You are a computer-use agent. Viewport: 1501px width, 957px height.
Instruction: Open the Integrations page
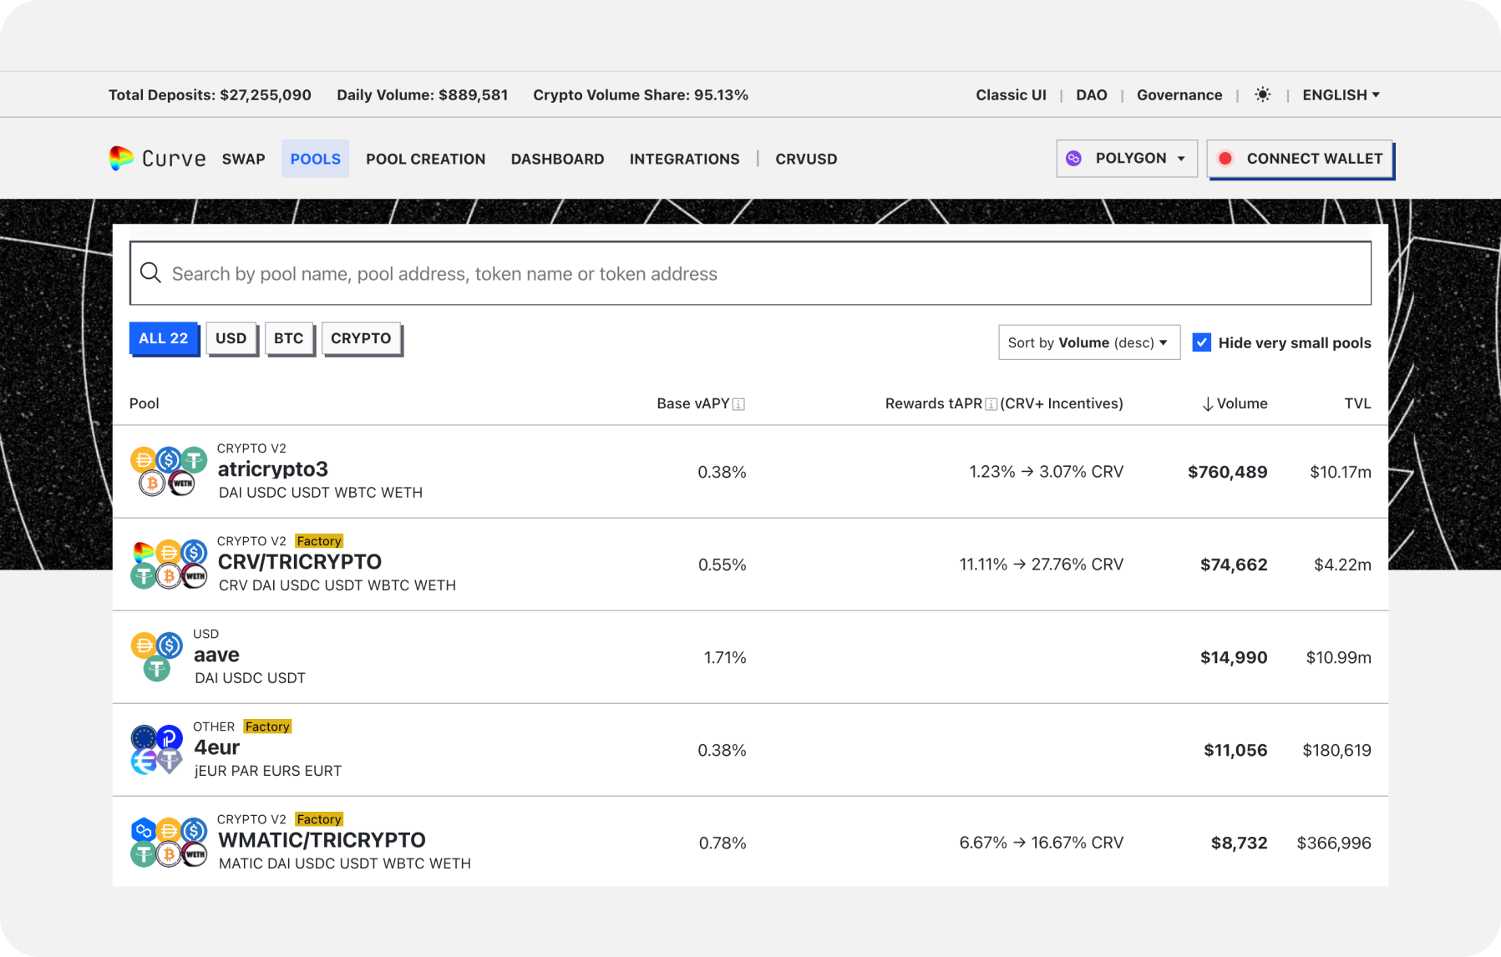pos(685,159)
